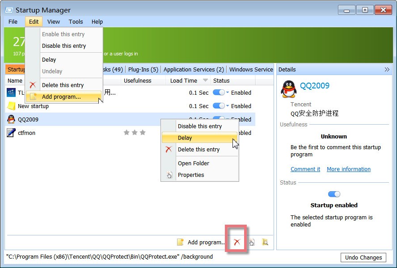This screenshot has height=268, width=397.
Task: Open status dropdown arrow for New startup
Action: (x=228, y=106)
